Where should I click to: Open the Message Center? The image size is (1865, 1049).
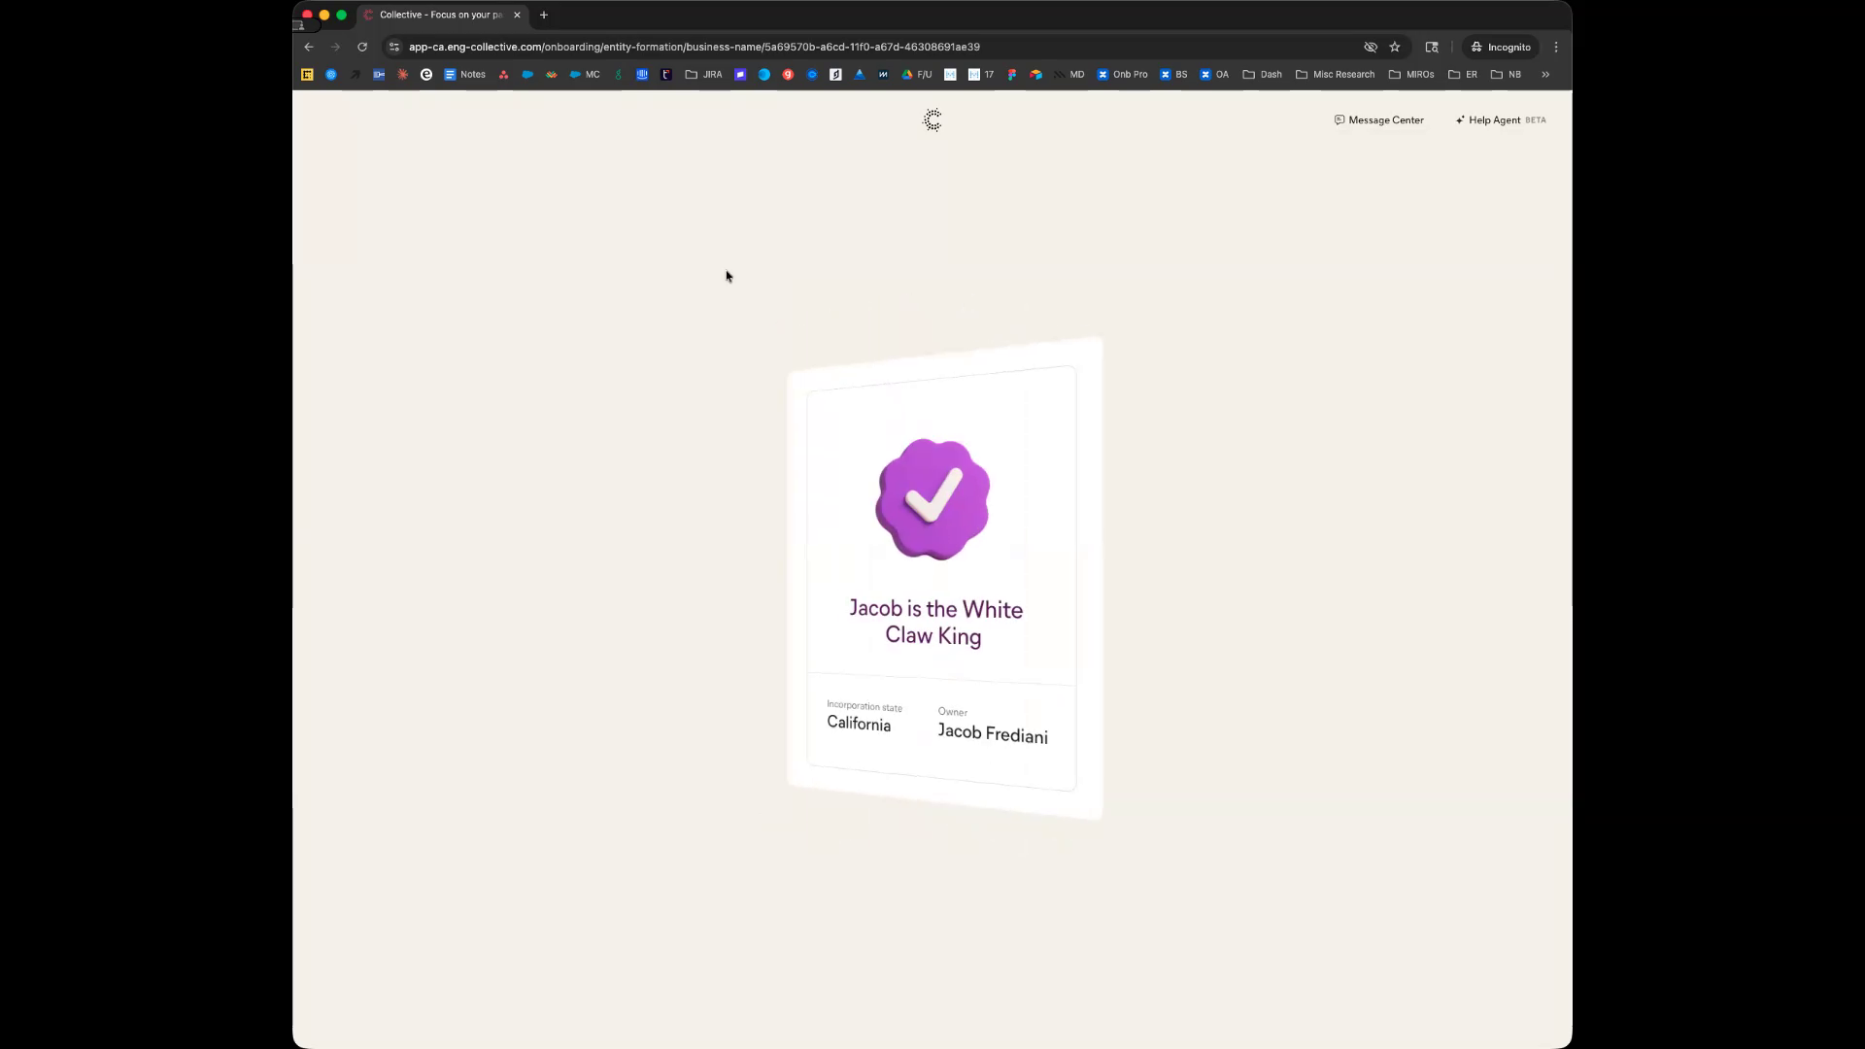pos(1378,119)
